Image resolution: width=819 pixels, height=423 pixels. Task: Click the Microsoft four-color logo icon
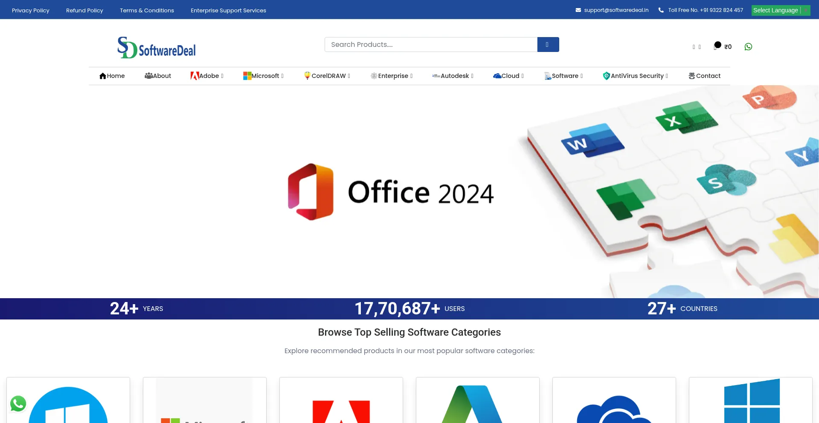coord(247,76)
